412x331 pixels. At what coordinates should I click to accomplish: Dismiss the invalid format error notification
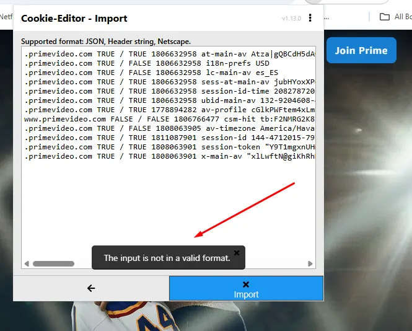point(237,253)
